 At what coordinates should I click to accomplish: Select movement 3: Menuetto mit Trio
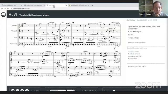(x=135, y=56)
